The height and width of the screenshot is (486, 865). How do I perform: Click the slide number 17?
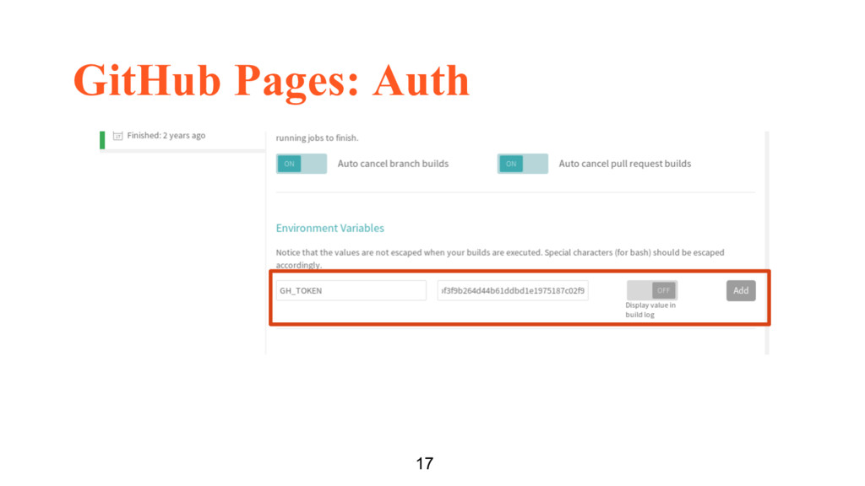[424, 463]
